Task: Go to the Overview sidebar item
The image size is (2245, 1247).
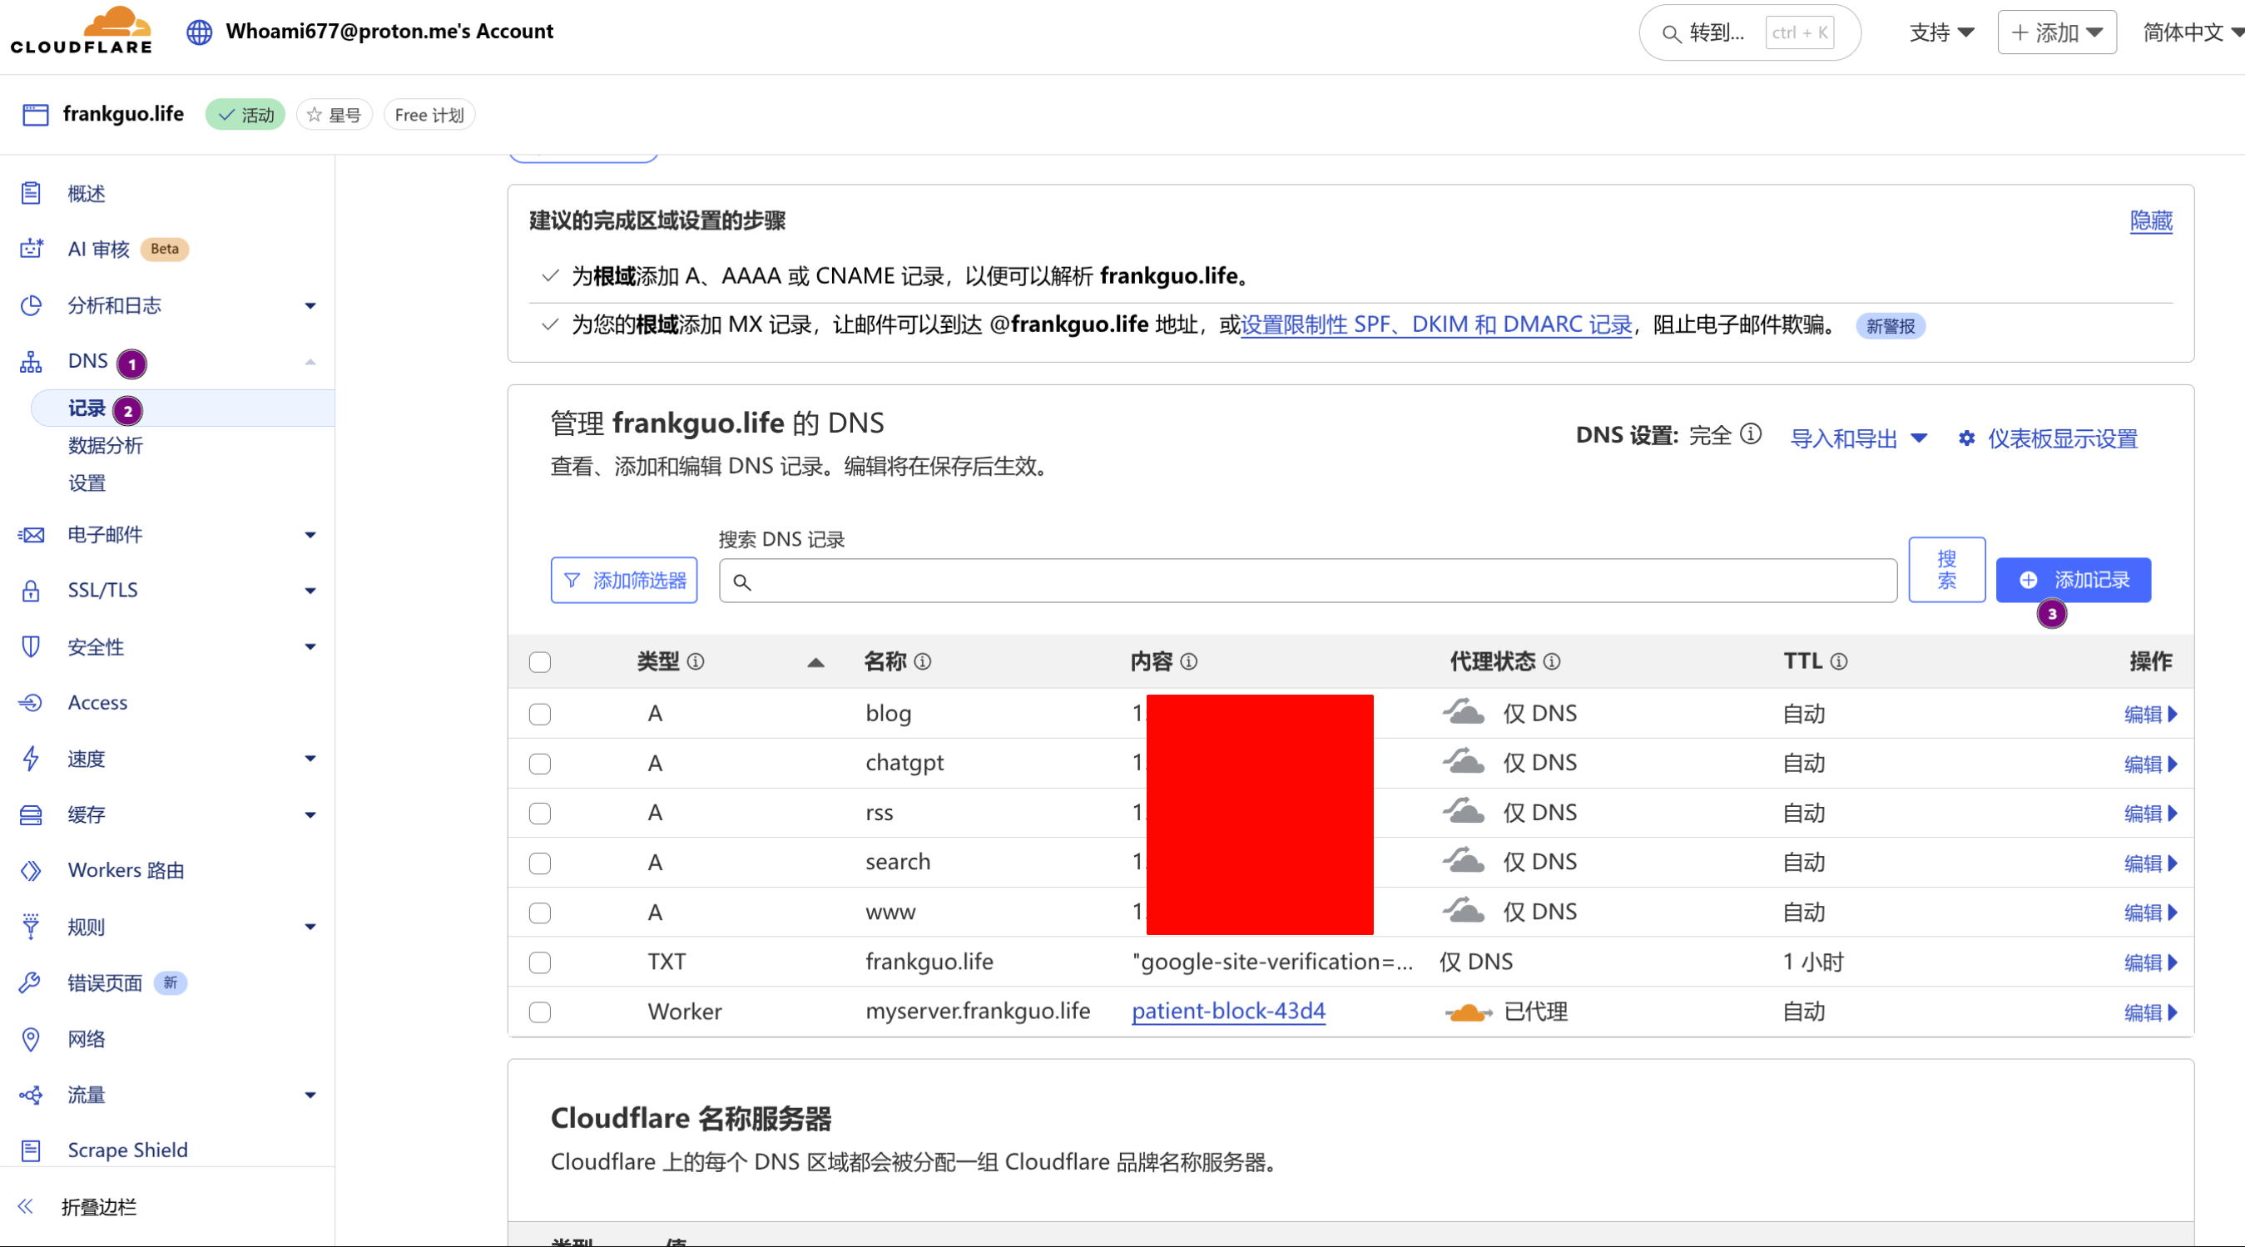Action: click(86, 194)
